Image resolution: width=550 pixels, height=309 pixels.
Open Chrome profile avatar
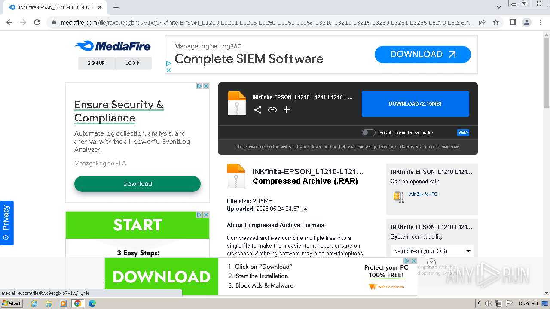tap(526, 22)
